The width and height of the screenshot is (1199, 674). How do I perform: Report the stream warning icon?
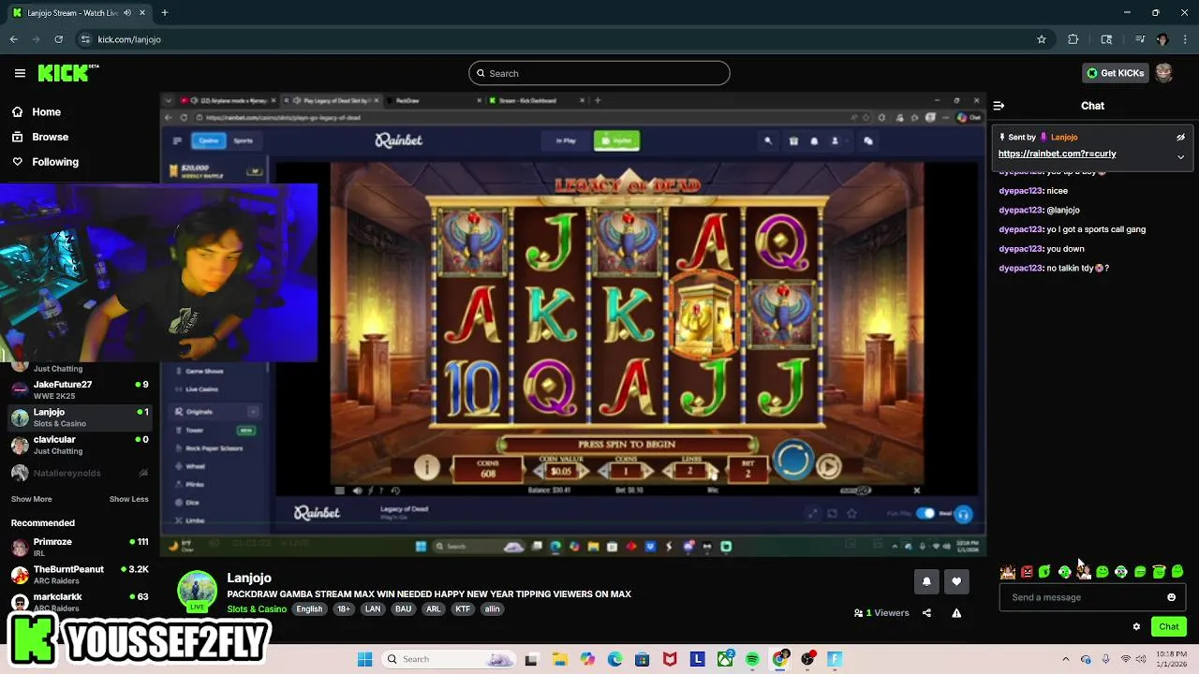coord(956,613)
